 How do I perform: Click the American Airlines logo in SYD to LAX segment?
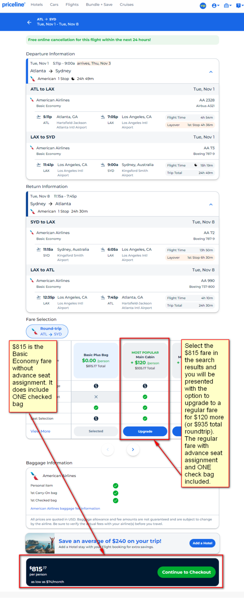point(32,232)
